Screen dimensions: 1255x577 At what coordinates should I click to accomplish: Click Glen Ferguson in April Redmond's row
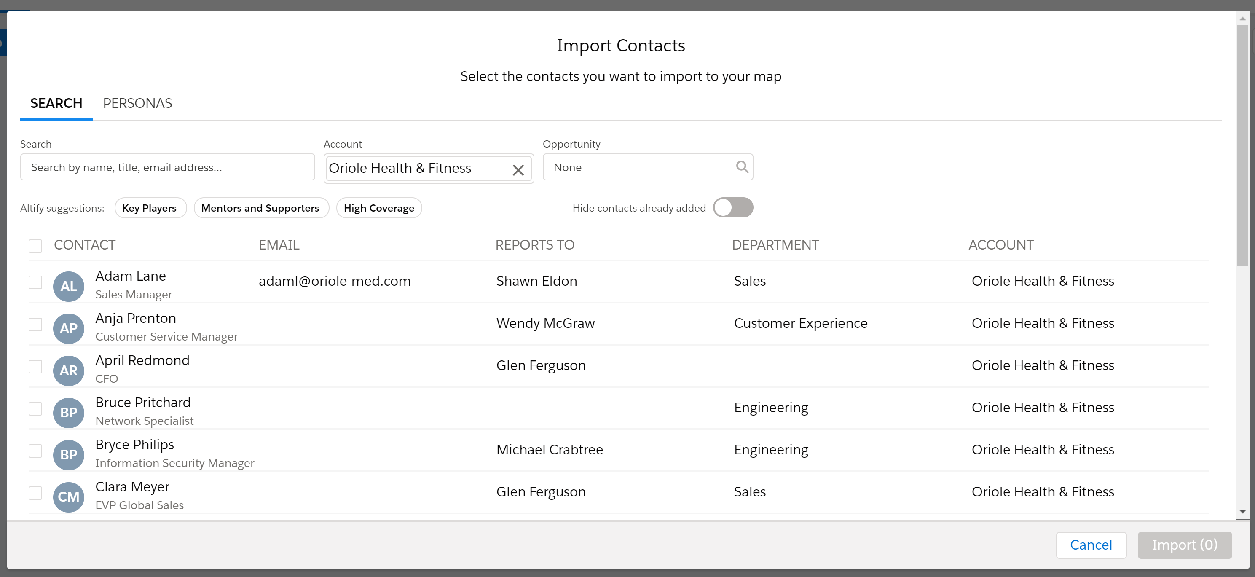(541, 365)
